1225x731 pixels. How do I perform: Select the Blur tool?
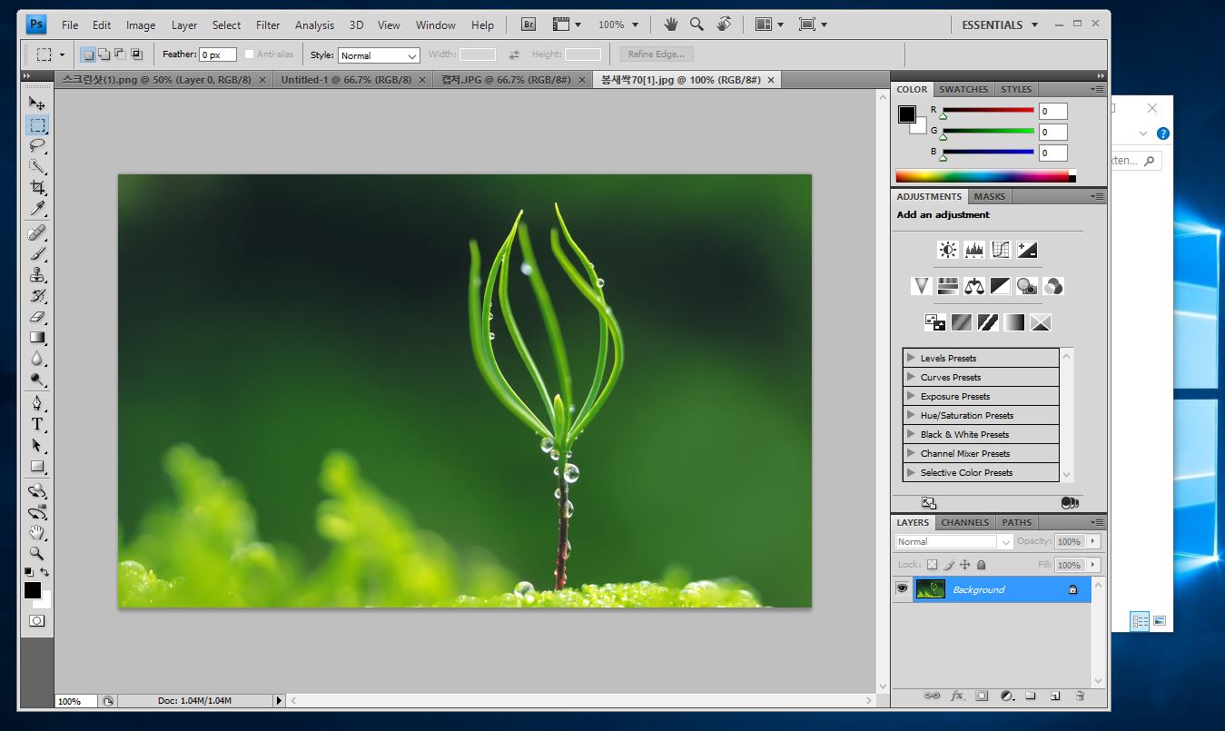pos(37,359)
